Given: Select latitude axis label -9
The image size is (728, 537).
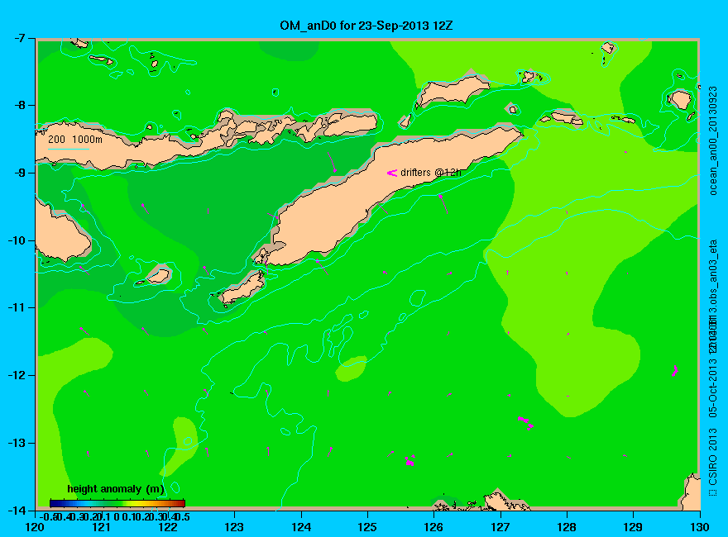Looking at the screenshot, I should 20,173.
